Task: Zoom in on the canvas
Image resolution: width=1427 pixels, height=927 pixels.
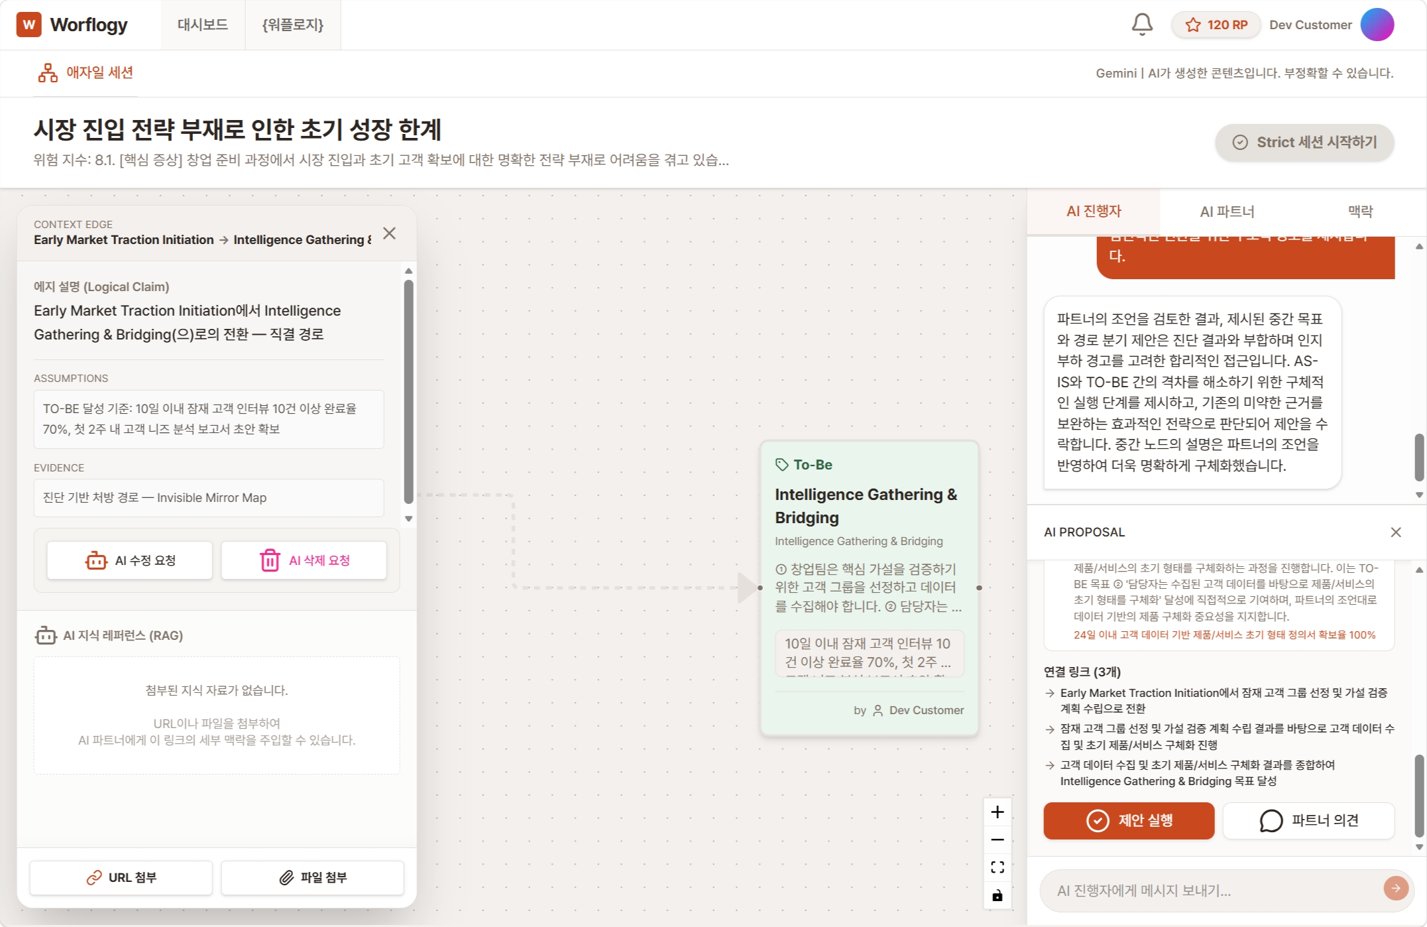Action: pos(997,812)
